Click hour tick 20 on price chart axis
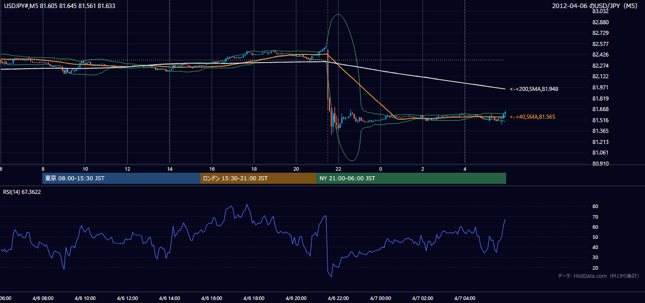The image size is (645, 303). 296,169
